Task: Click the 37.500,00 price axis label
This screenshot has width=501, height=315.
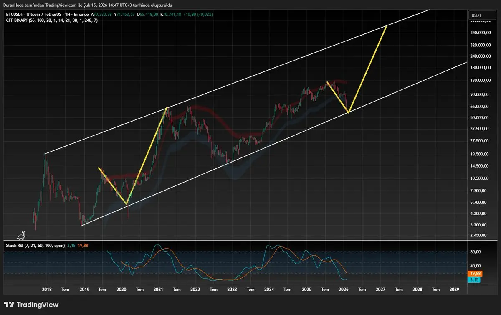Action: pos(480,129)
